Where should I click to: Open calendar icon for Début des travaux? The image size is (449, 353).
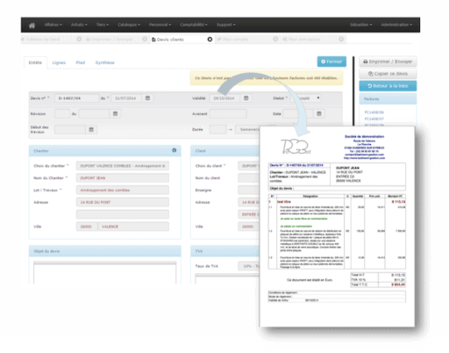[x=91, y=129]
